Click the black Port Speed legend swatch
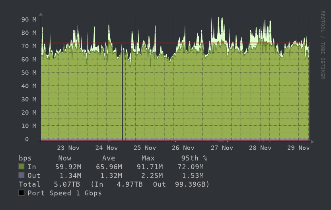The image size is (331, 210). coord(21,193)
